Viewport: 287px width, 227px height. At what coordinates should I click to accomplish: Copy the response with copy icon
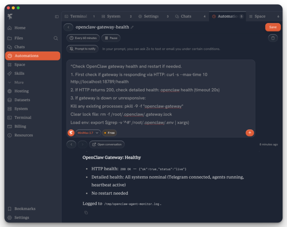coord(86,213)
